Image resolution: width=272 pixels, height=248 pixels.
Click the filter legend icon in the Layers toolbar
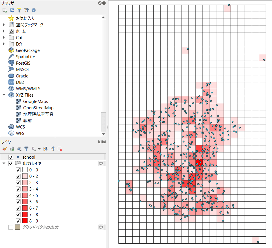coord(26,149)
